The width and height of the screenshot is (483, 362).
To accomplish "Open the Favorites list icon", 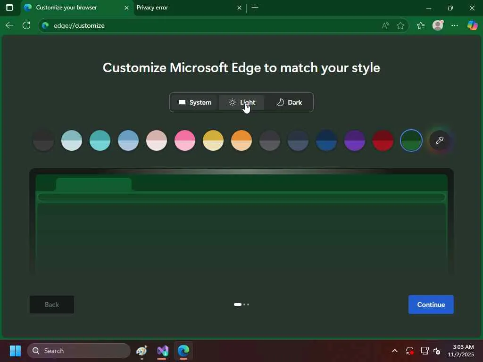I will click(421, 25).
